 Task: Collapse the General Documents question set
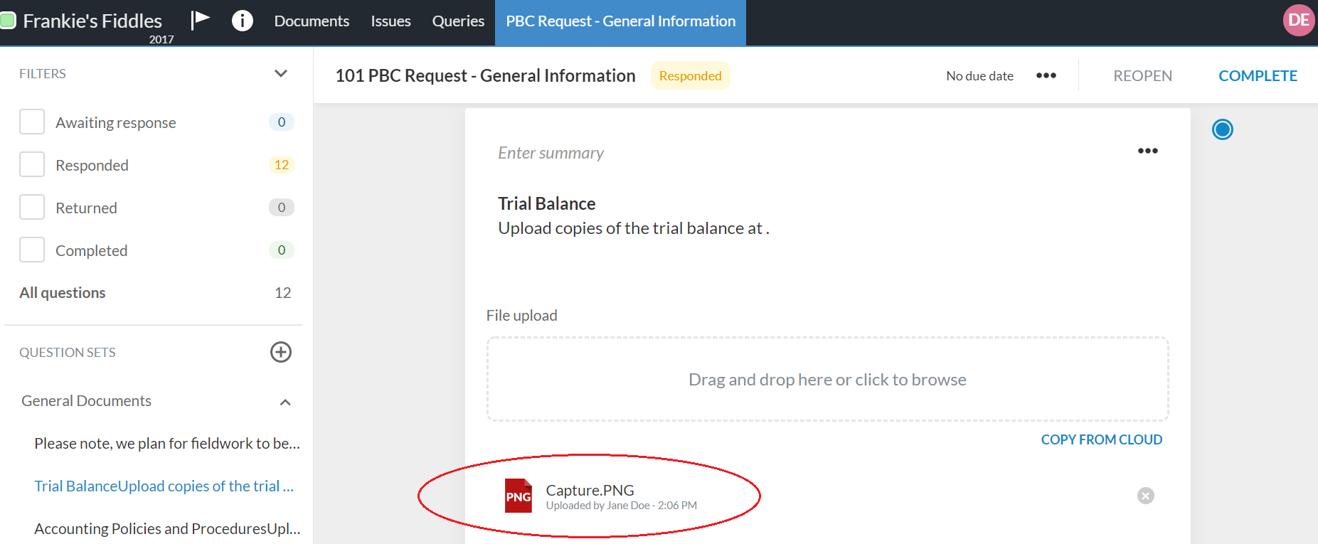pyautogui.click(x=285, y=402)
